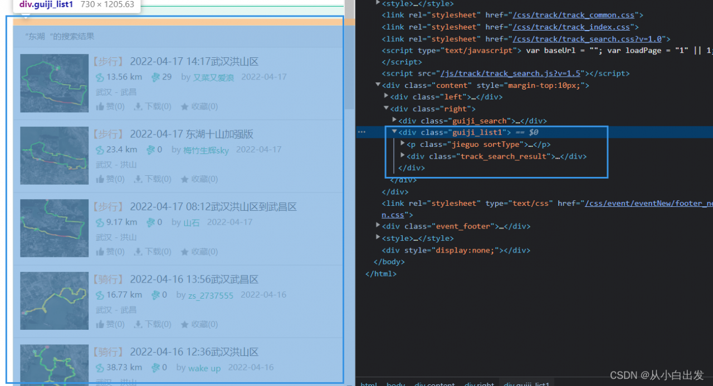
Task: Open the track titled 2022-04-17 14:17武汉洪山区
Action: pyautogui.click(x=194, y=62)
